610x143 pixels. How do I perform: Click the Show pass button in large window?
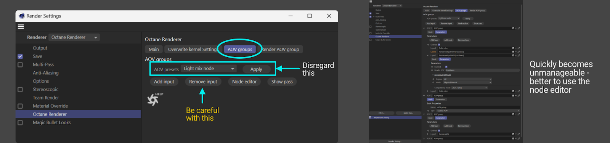pyautogui.click(x=282, y=82)
